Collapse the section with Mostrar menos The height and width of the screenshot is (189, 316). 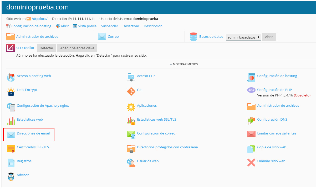[x=184, y=64]
